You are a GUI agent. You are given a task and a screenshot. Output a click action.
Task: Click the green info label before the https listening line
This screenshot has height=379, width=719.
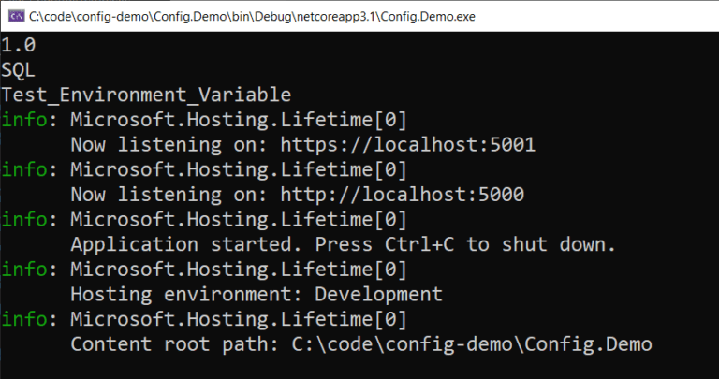tap(24, 120)
